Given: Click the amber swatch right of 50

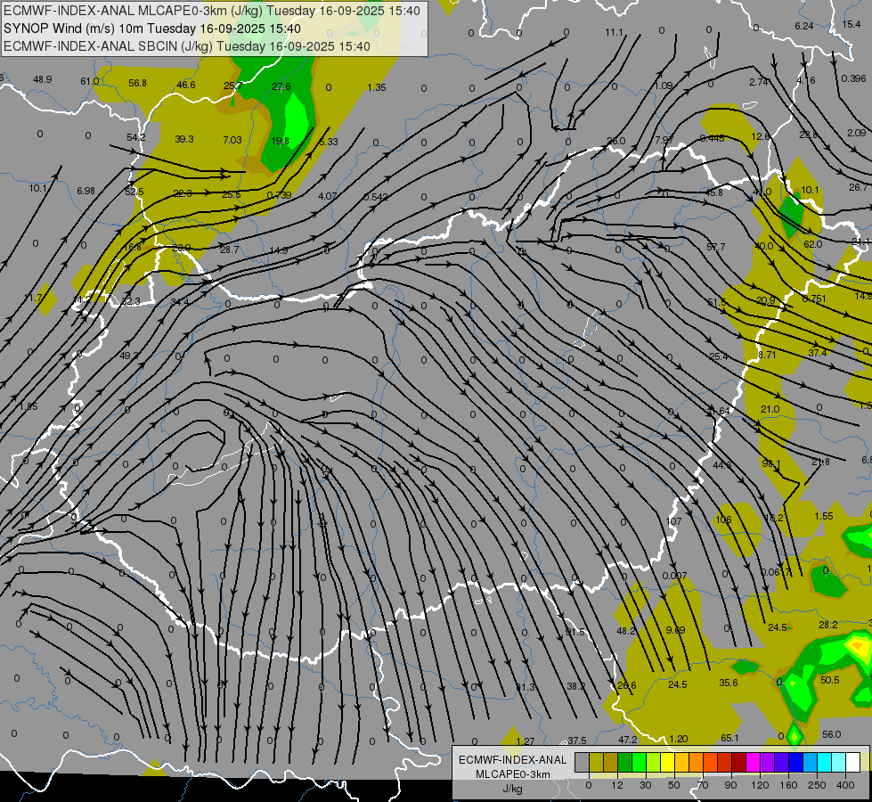Looking at the screenshot, I should pyautogui.click(x=681, y=762).
